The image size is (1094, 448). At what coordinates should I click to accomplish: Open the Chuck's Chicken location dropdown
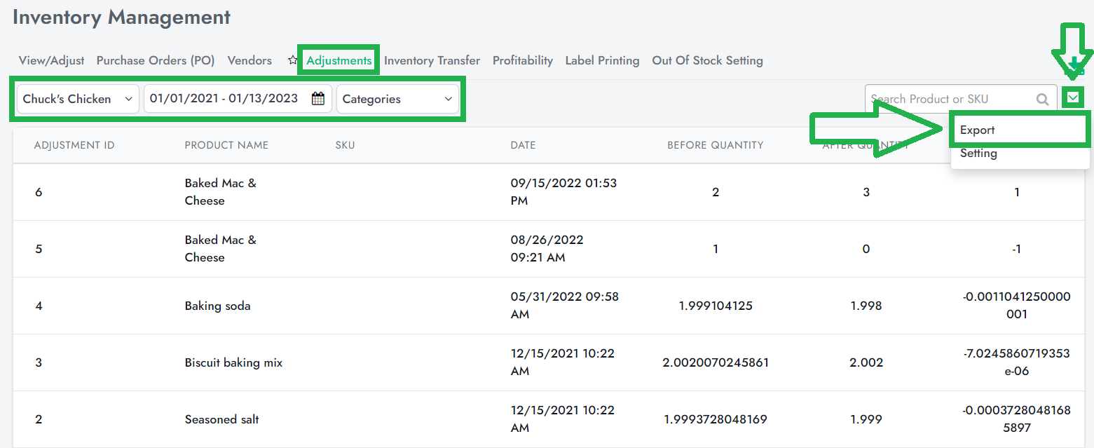pyautogui.click(x=77, y=99)
